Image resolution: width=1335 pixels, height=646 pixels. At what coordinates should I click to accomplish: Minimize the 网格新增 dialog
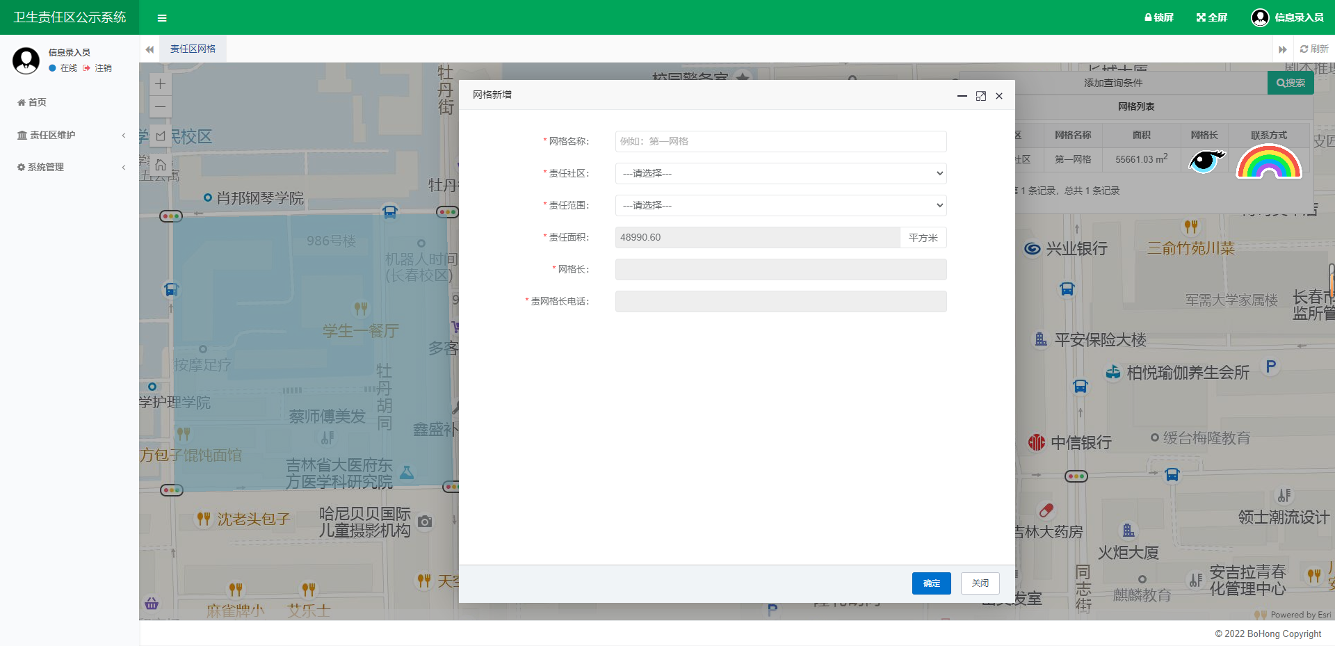pyautogui.click(x=962, y=96)
